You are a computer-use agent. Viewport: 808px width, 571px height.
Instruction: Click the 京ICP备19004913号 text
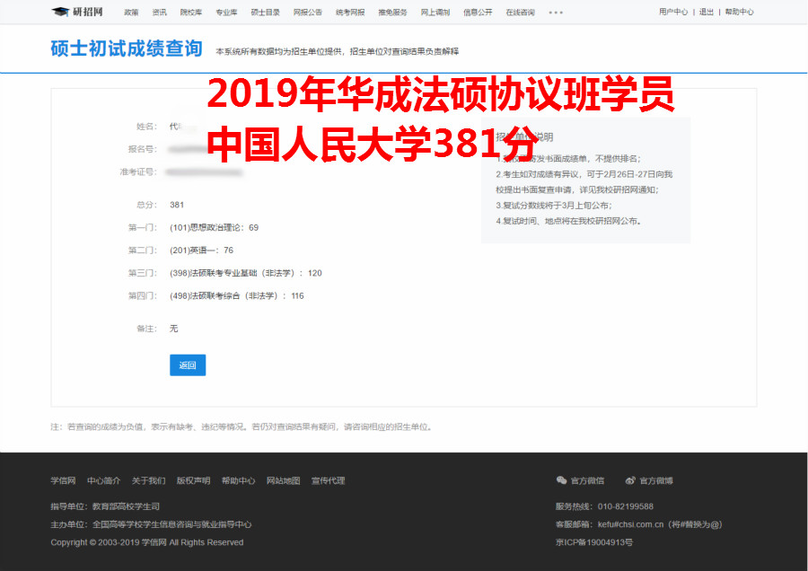coord(594,542)
